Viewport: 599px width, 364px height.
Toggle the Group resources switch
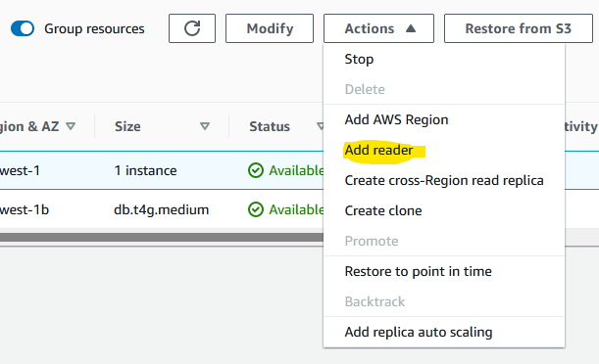point(23,28)
